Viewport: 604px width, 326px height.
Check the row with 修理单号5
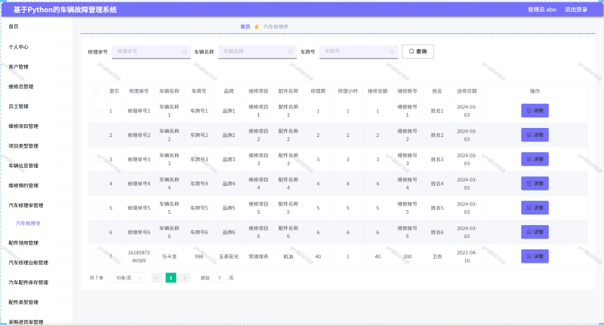(97, 208)
